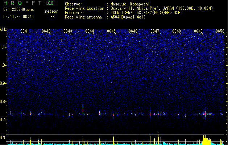Click the 0649 time marker

tap(198, 31)
